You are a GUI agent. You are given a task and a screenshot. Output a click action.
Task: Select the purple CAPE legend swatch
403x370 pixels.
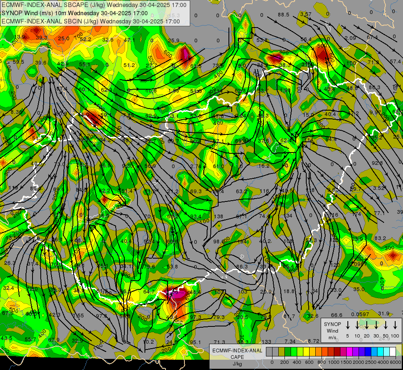point(356,351)
